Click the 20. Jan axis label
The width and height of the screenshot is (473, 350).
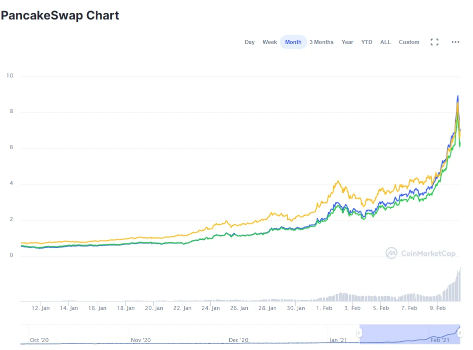pyautogui.click(x=154, y=308)
